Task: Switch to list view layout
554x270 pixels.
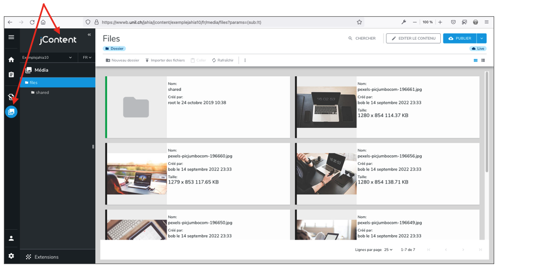Action: [483, 60]
